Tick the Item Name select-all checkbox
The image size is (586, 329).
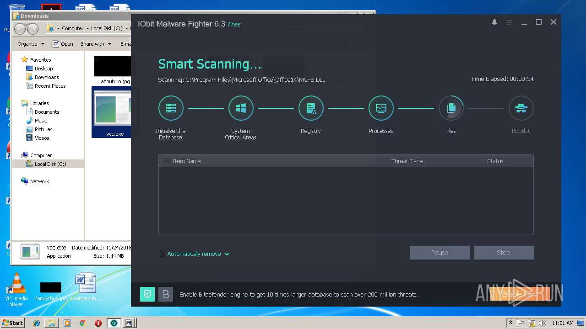(167, 161)
